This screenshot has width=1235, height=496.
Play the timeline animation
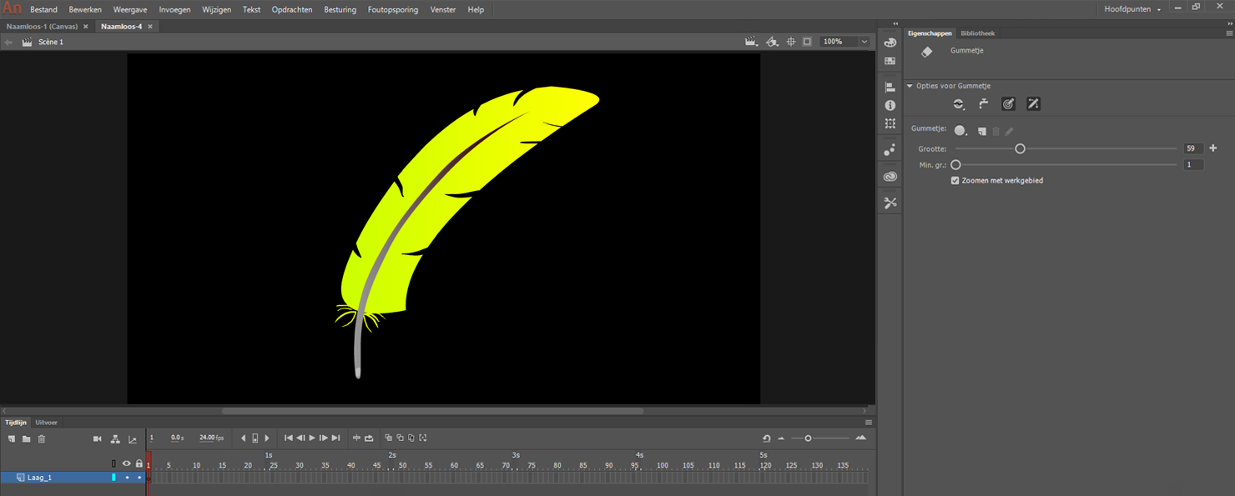312,438
